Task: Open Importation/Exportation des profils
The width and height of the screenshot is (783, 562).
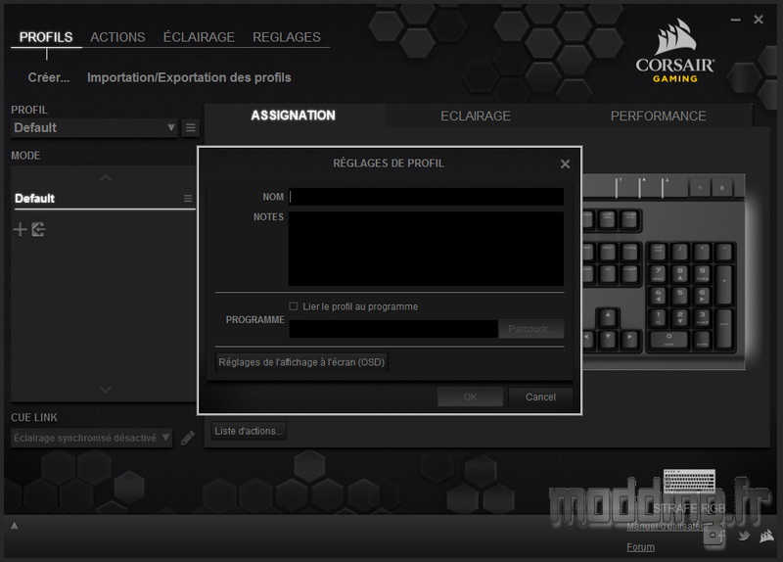Action: 189,77
